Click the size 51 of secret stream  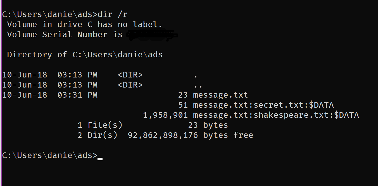[x=183, y=105]
